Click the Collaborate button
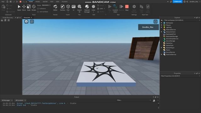 pos(177,2)
